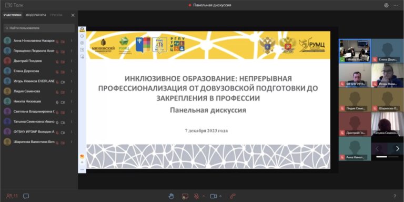
Task: Click the participants count icon showing 11
Action: point(12,196)
